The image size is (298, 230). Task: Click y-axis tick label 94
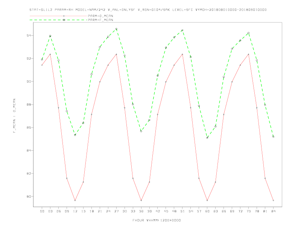(29, 35)
